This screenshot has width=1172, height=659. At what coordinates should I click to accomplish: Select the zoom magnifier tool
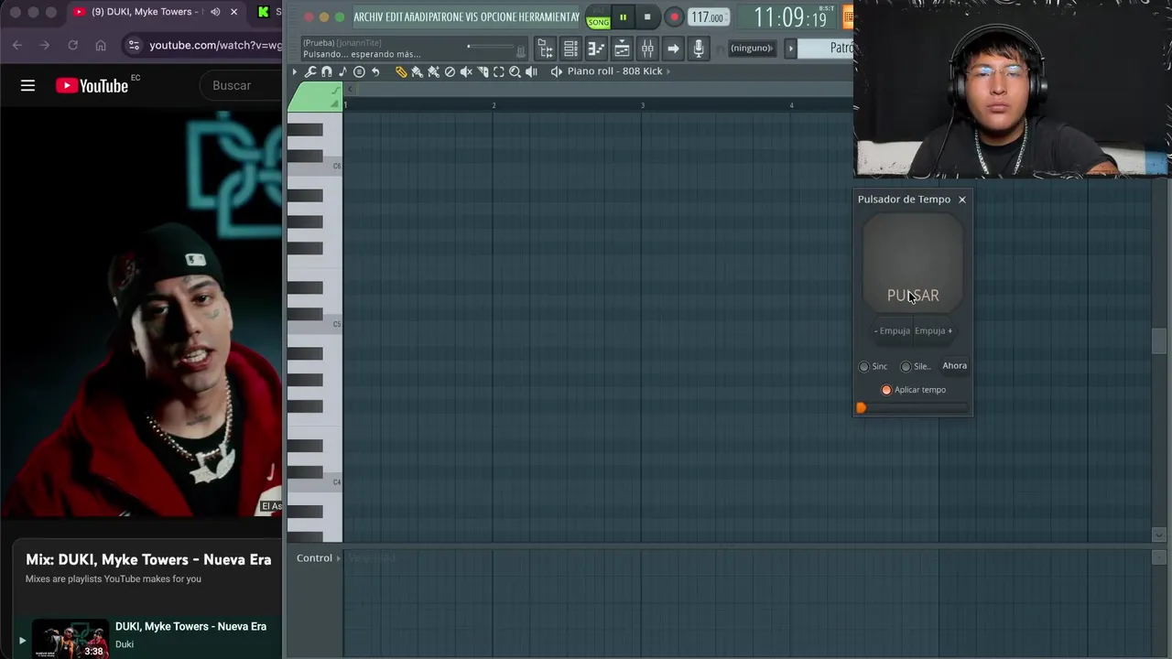click(515, 71)
